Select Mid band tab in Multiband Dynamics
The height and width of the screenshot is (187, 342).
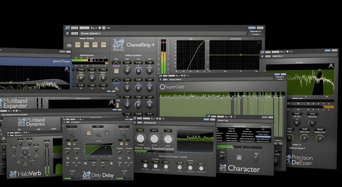pyautogui.click(x=19, y=129)
